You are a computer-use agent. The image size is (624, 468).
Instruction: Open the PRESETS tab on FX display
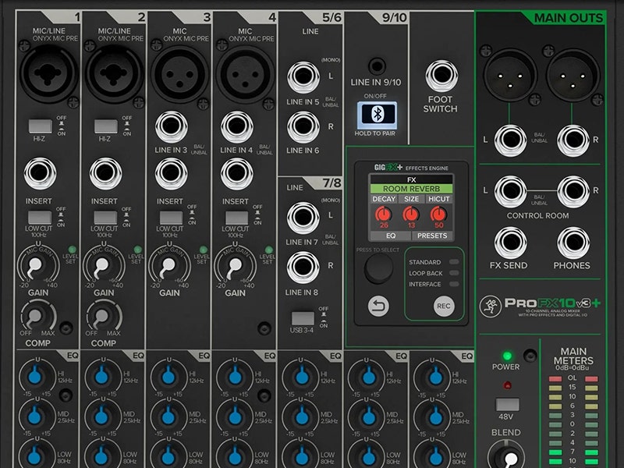(432, 236)
